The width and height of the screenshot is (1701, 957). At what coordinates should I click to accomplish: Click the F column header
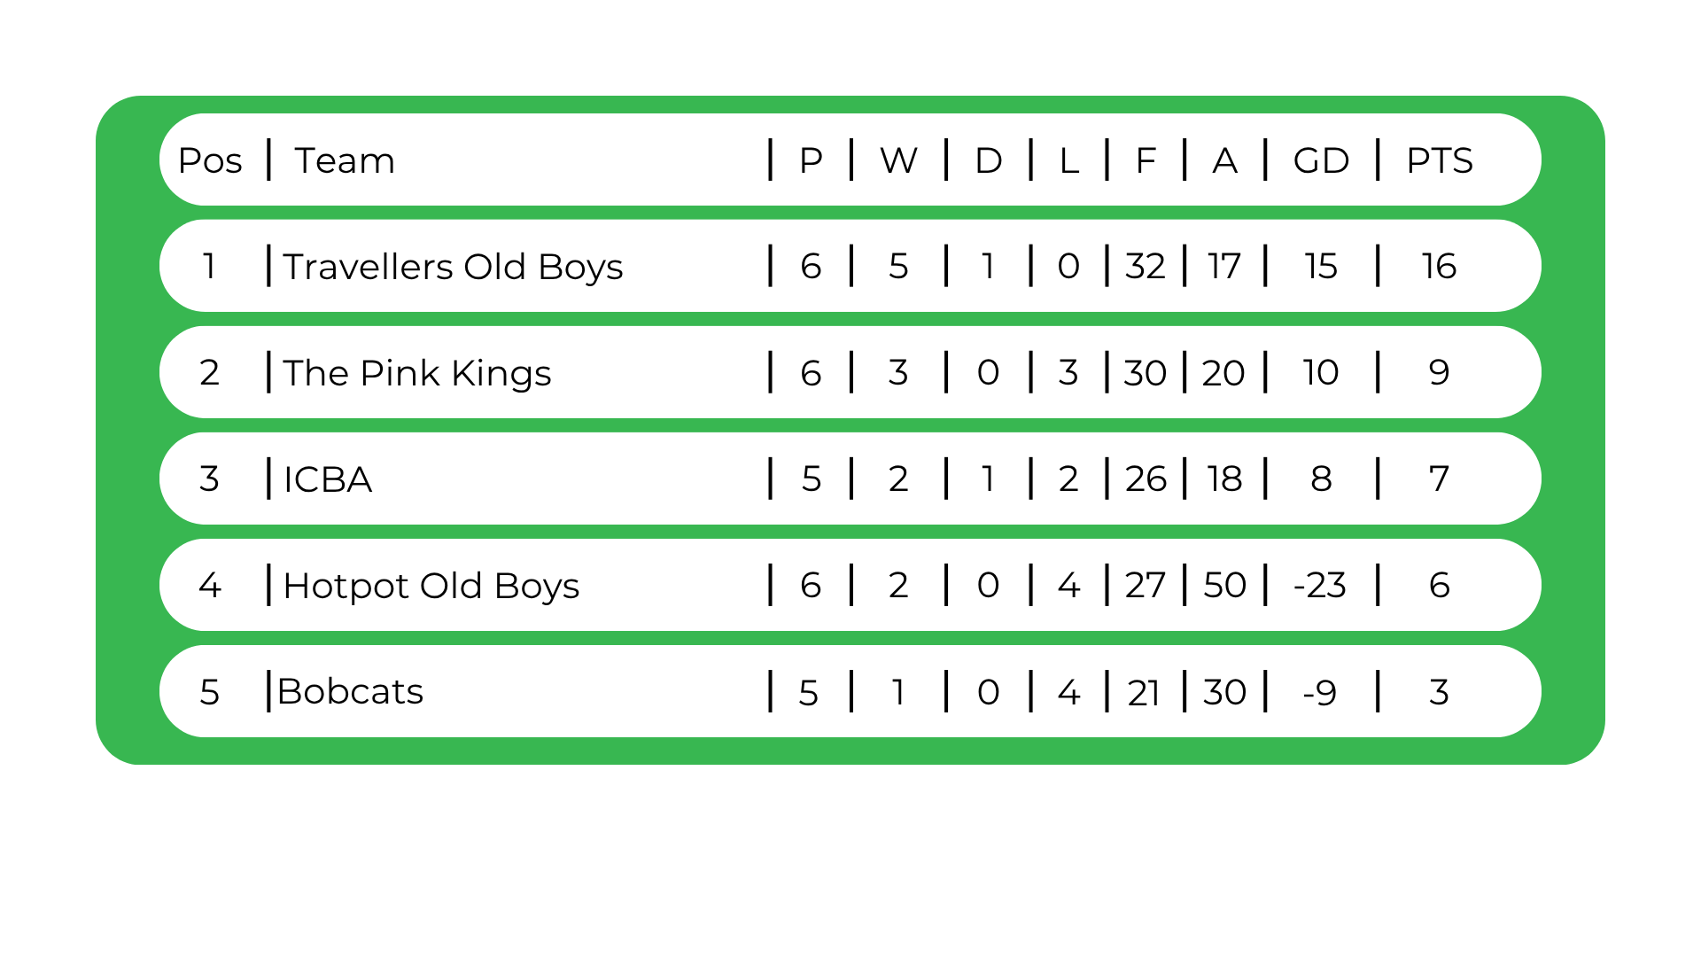tap(1146, 160)
